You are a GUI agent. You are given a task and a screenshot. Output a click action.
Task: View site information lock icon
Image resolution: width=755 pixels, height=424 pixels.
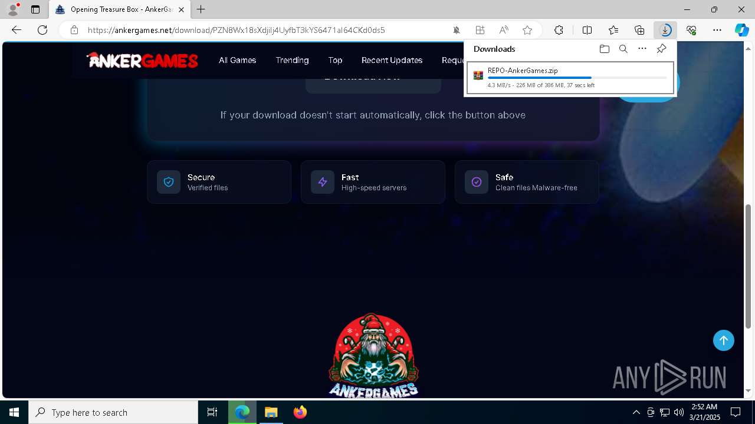point(74,30)
